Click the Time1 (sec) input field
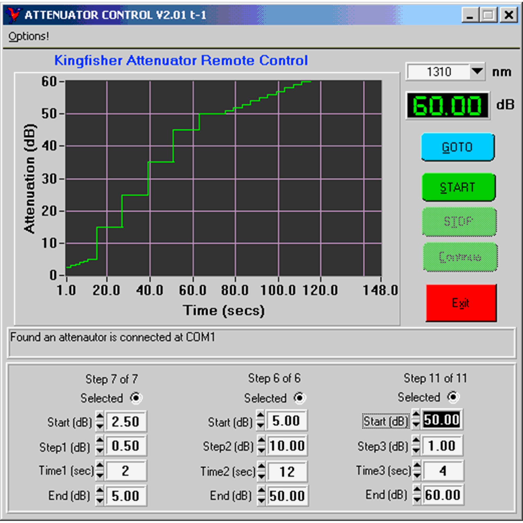Viewport: 523px width, 523px height. click(x=126, y=471)
